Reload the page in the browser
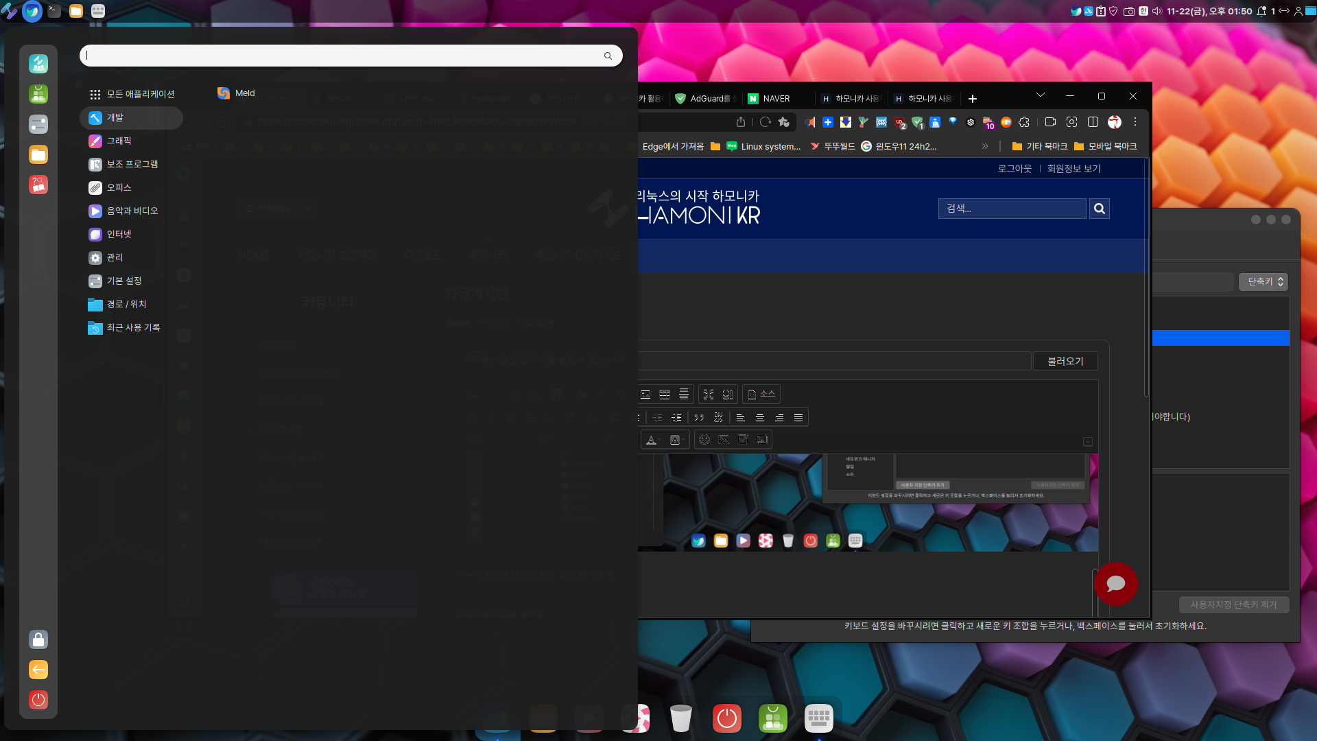The width and height of the screenshot is (1317, 741). pos(766,122)
